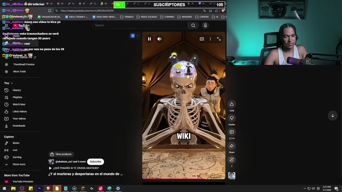Dislike the Short with thumbs down
Screen dimensions: 342x192
[232, 118]
